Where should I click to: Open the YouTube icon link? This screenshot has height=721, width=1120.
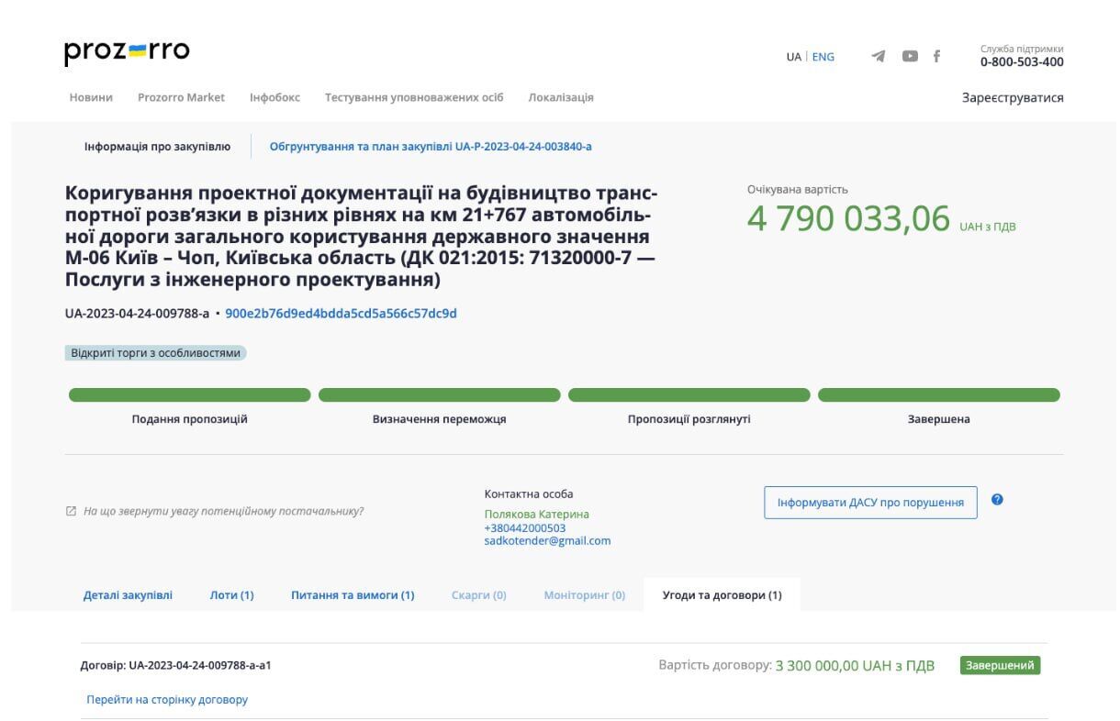pyautogui.click(x=910, y=56)
